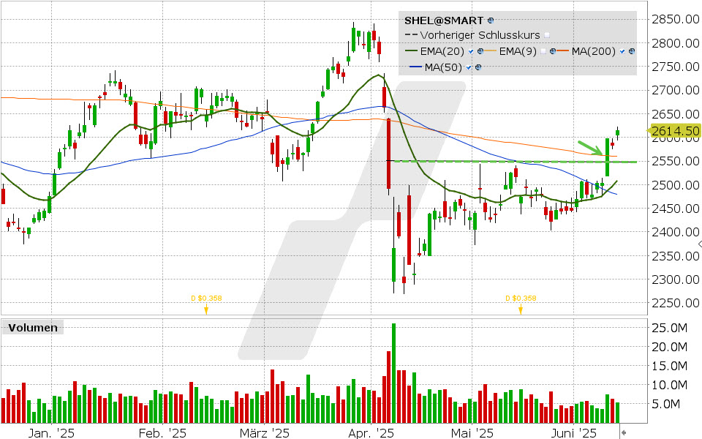Click first 'D $0.358' dividend label in February
This screenshot has width=702, height=439.
coord(206,299)
